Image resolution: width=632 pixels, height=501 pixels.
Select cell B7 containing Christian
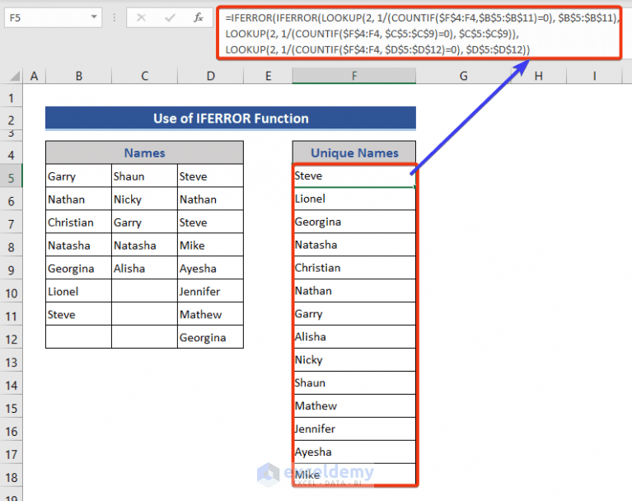point(78,222)
